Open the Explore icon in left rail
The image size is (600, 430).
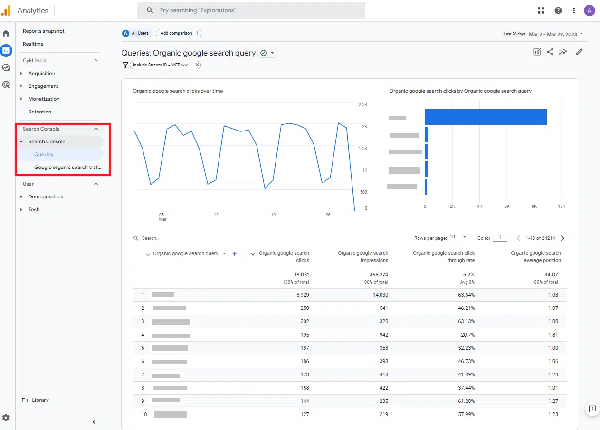point(6,67)
